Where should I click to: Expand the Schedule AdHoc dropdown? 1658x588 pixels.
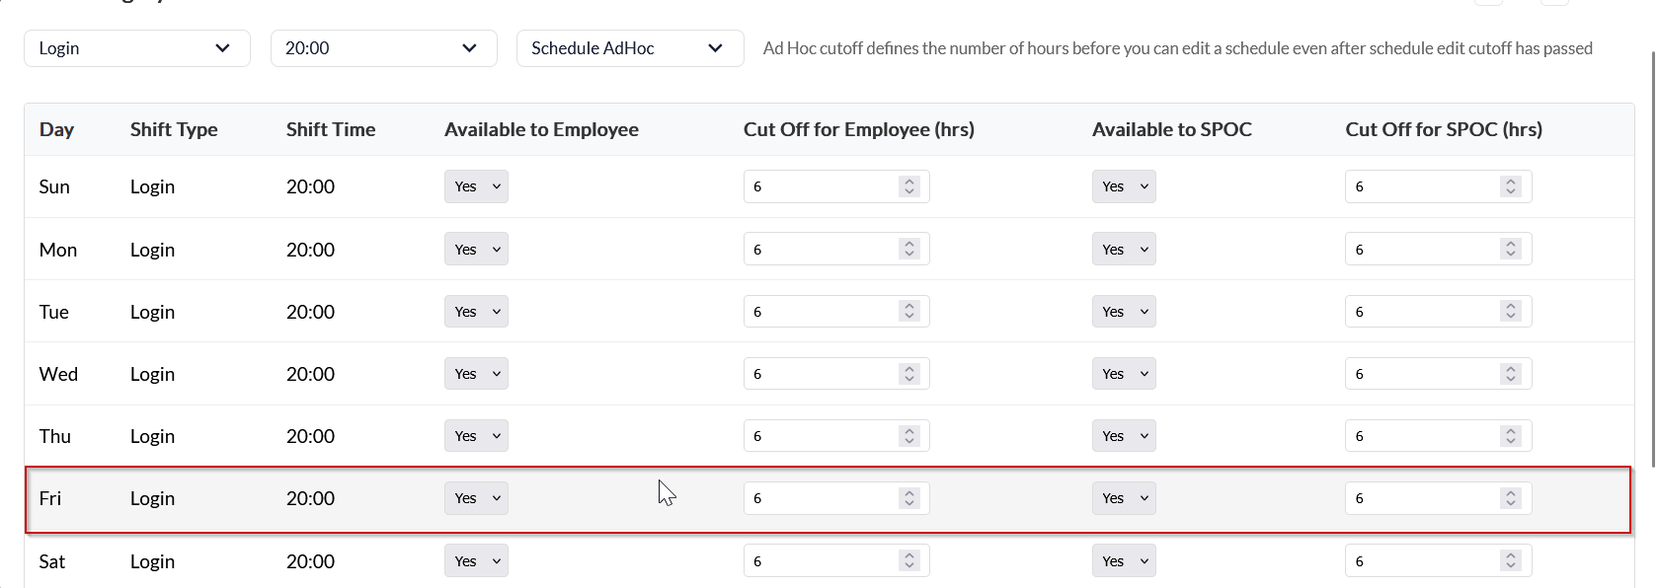pos(629,48)
